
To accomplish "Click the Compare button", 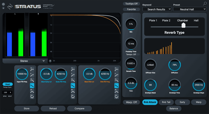I will [79, 109].
